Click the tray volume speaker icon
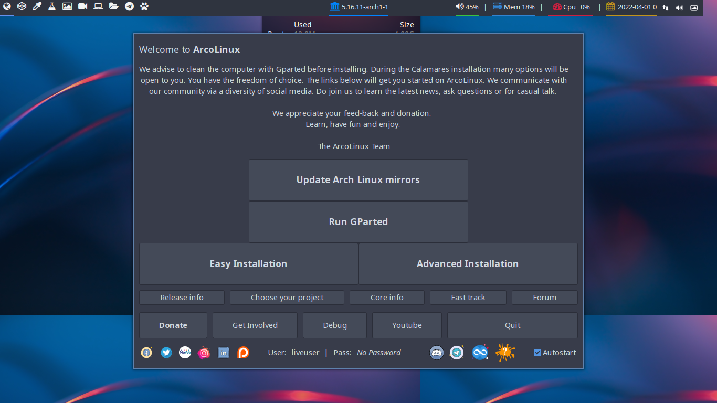 680,7
